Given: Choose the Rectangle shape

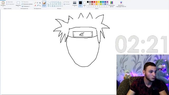Looking at the screenshot, I should pos(54,2).
